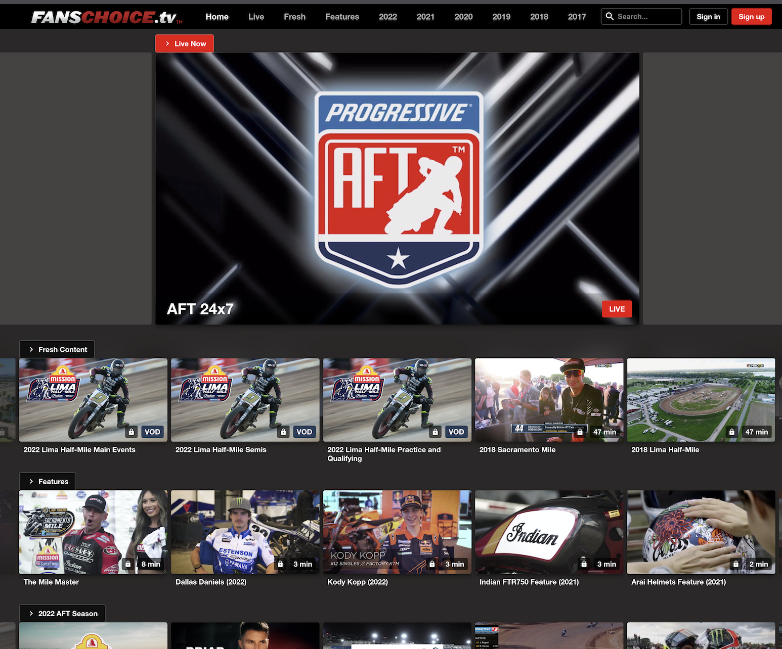Click lock icon on Arai Helmets Feature thumbnail
Viewport: 782px width, 649px height.
tap(736, 564)
